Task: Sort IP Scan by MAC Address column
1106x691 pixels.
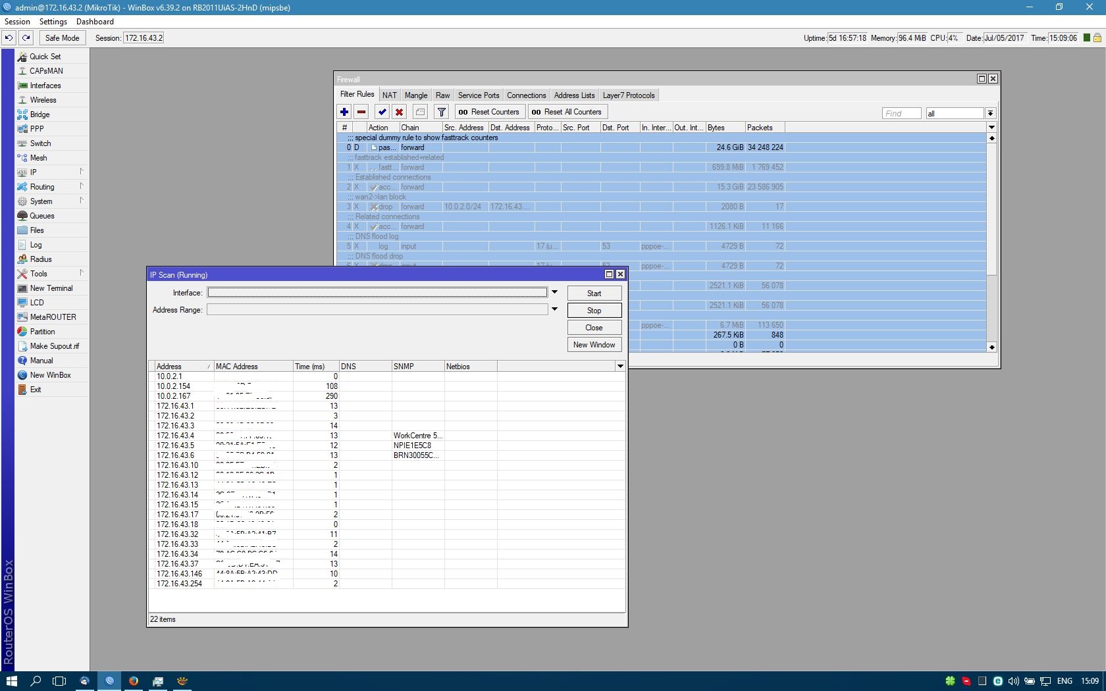Action: click(x=253, y=367)
